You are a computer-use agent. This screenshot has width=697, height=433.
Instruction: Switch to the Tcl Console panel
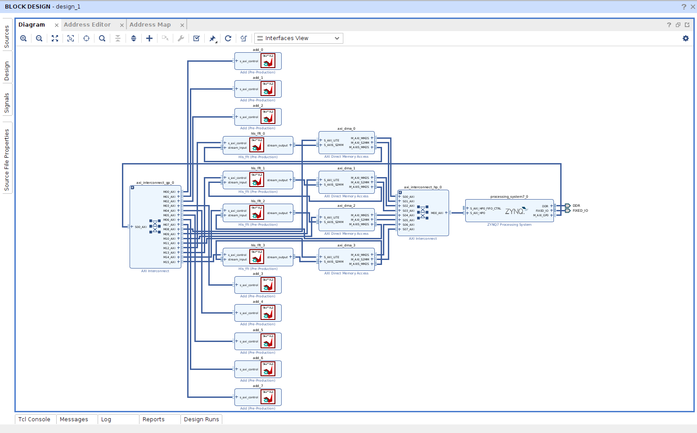tap(35, 419)
